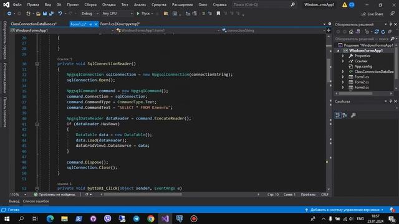This screenshot has height=224, width=399.
Task: Click the editor vertical scrollbar down arrow
Action: pyautogui.click(x=329, y=189)
